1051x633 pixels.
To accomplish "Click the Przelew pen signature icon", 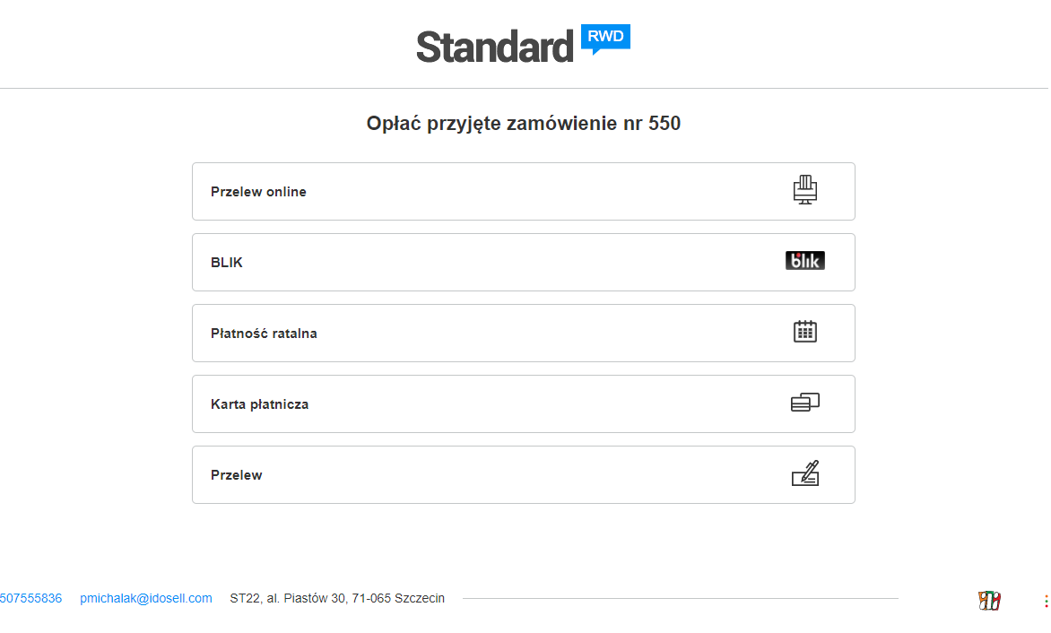I will [805, 473].
